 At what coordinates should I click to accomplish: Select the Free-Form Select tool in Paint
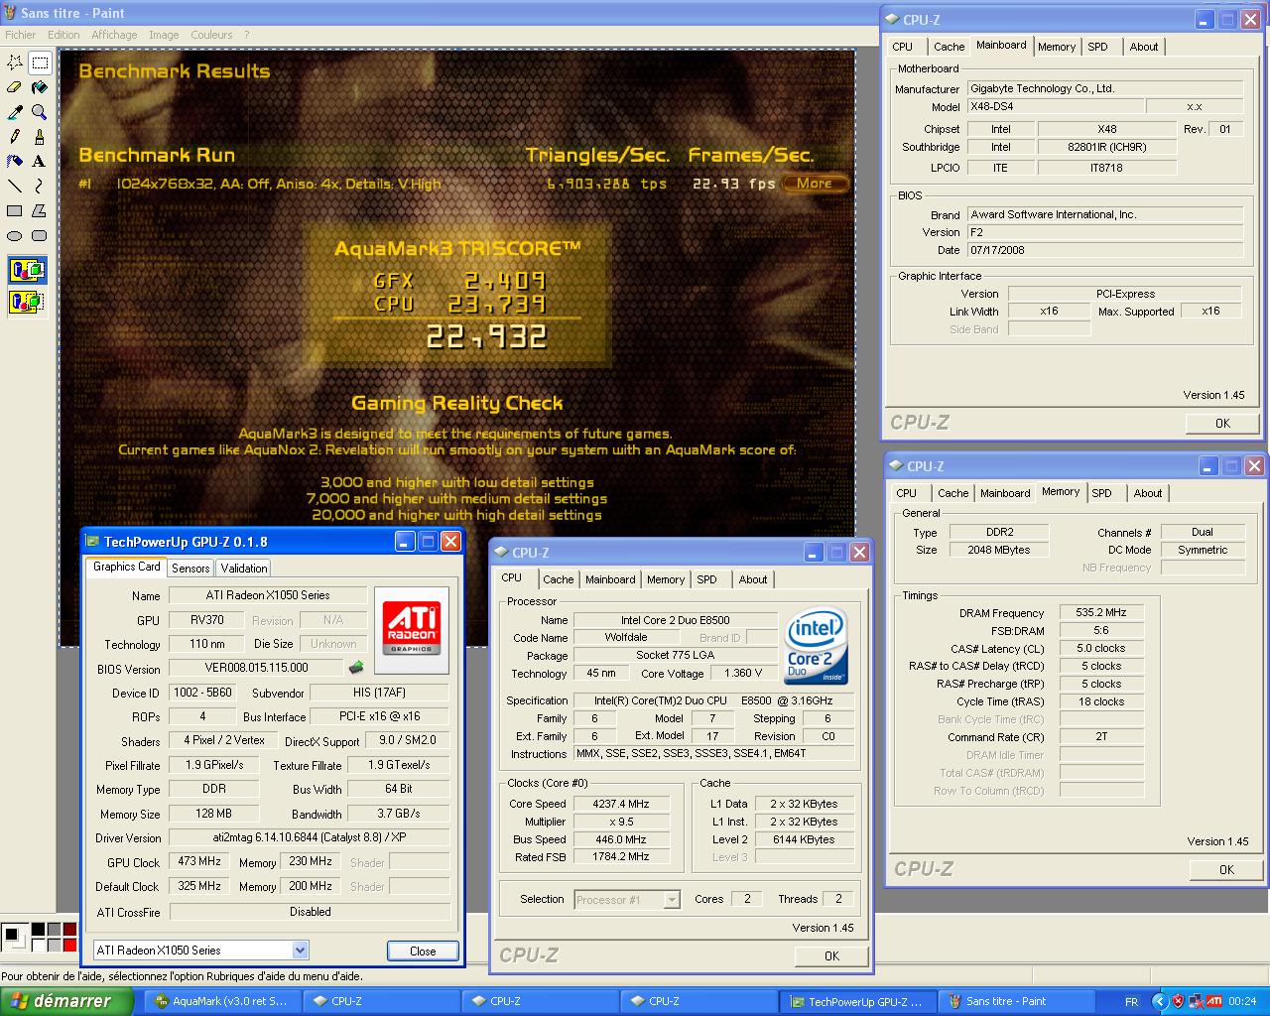coord(15,63)
